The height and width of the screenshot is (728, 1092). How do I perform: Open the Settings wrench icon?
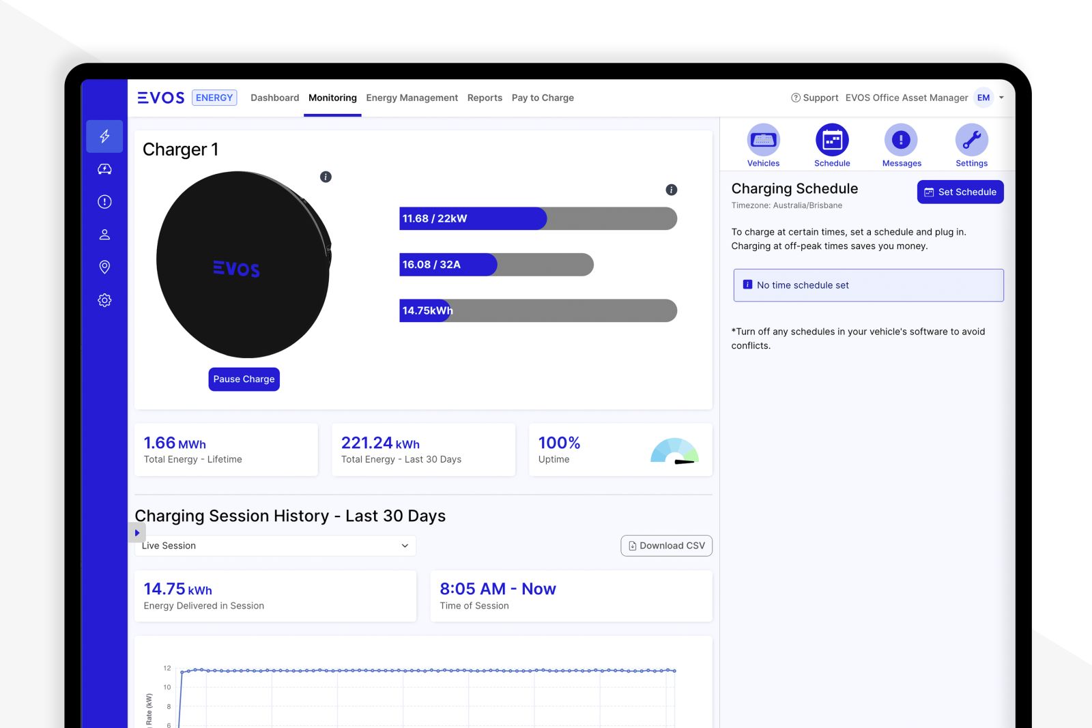971,140
